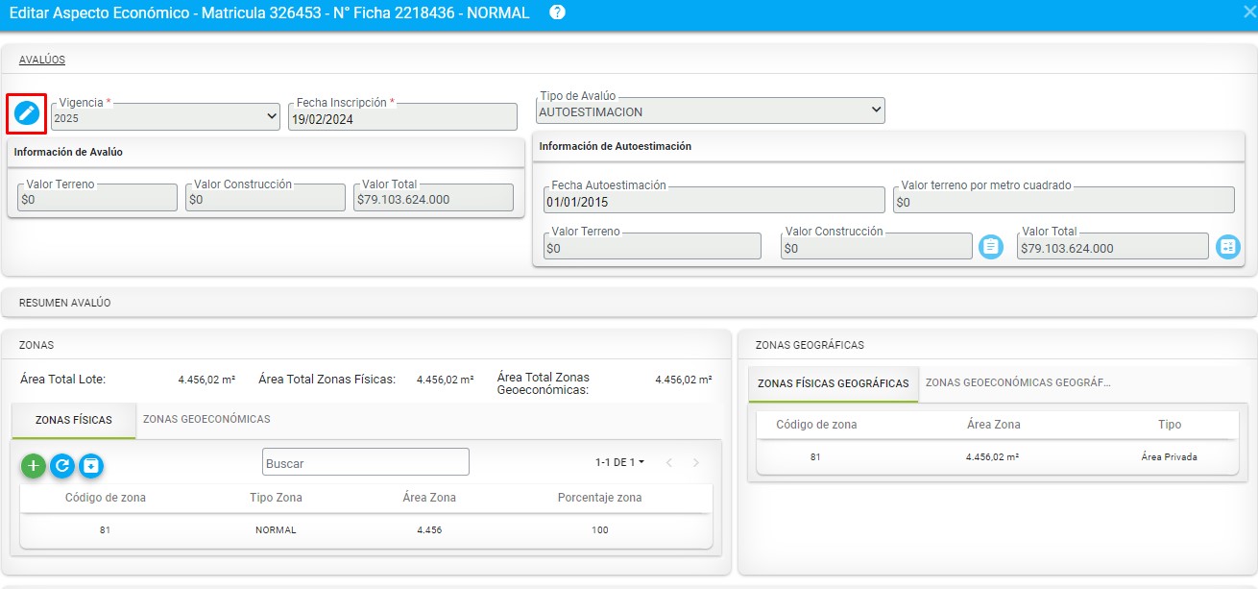Click the clipboard icon beside Valor Construcción
This screenshot has width=1258, height=589.
[991, 247]
